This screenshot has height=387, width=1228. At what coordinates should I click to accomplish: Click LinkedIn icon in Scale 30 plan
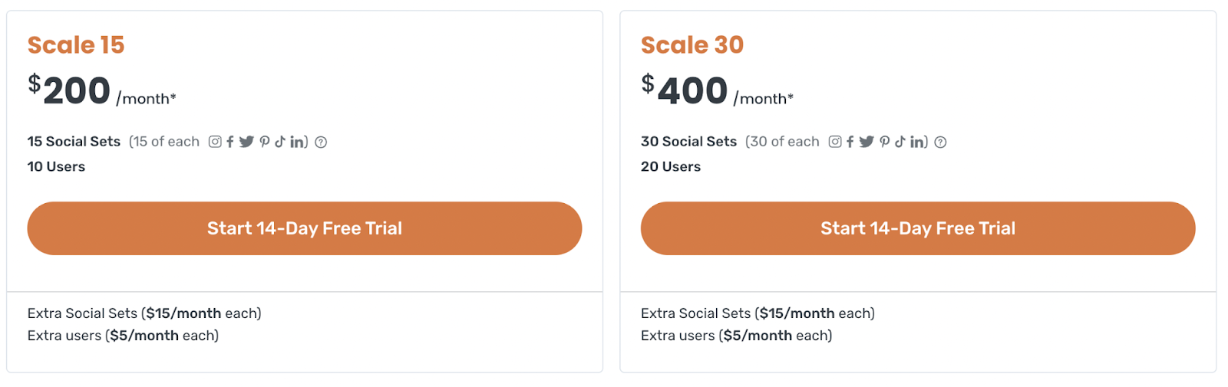[x=916, y=142]
